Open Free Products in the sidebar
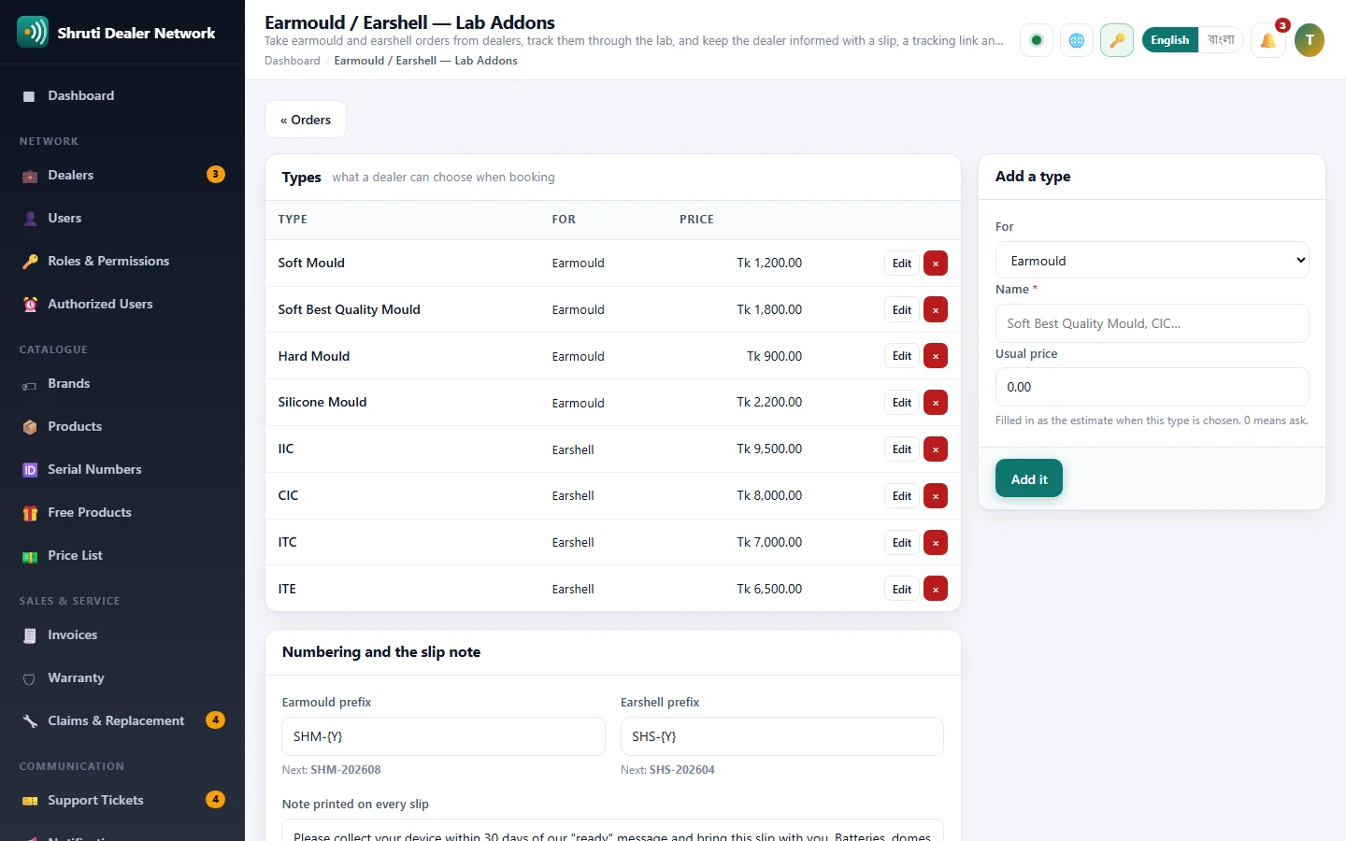The image size is (1346, 841). (122, 513)
